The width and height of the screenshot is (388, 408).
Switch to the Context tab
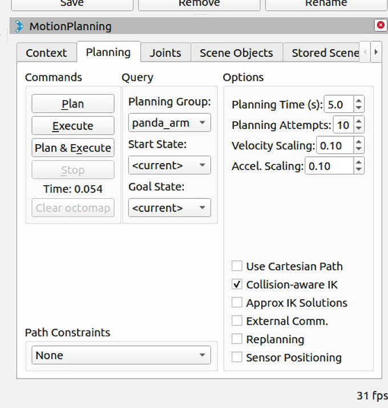tap(46, 53)
